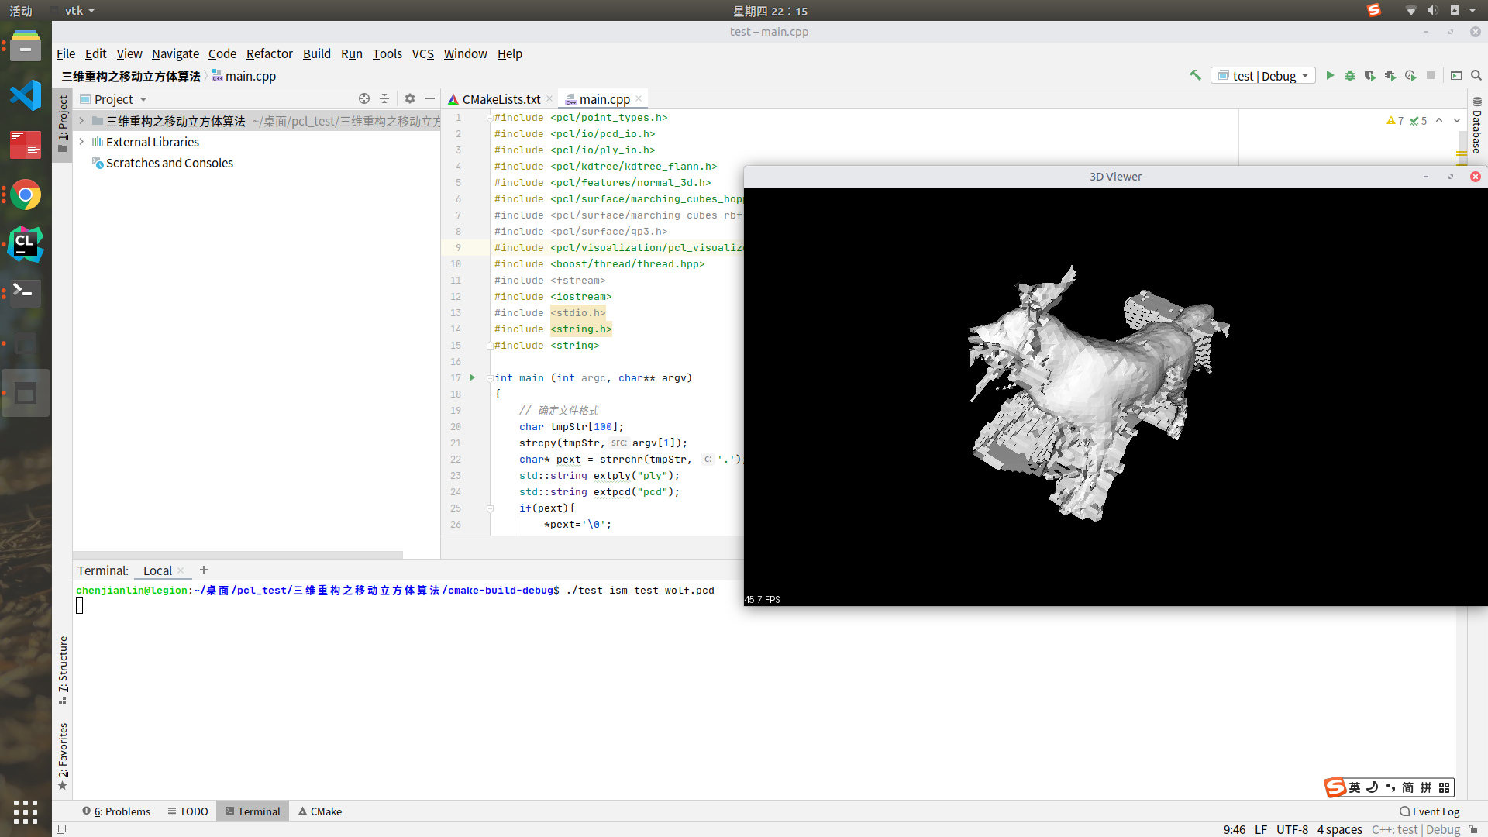Toggle the Structure tool window
The height and width of the screenshot is (837, 1488).
[x=63, y=668]
